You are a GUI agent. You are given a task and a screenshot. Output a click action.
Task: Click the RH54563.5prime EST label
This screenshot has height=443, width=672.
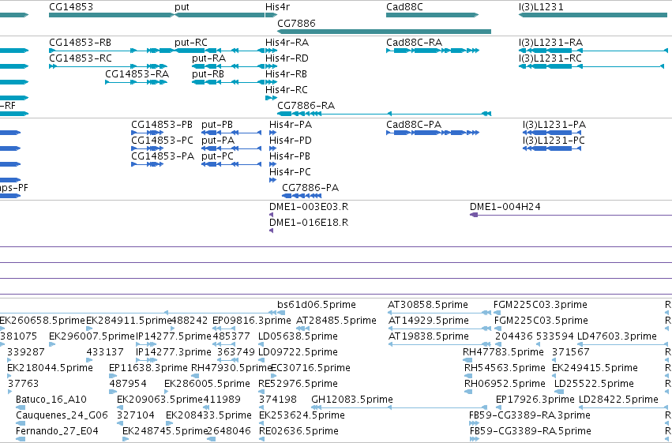pos(505,369)
